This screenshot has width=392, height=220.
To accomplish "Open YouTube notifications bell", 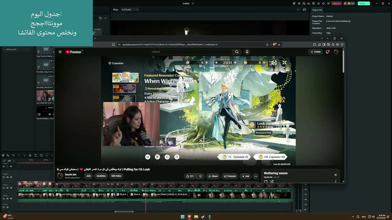I will (x=327, y=52).
